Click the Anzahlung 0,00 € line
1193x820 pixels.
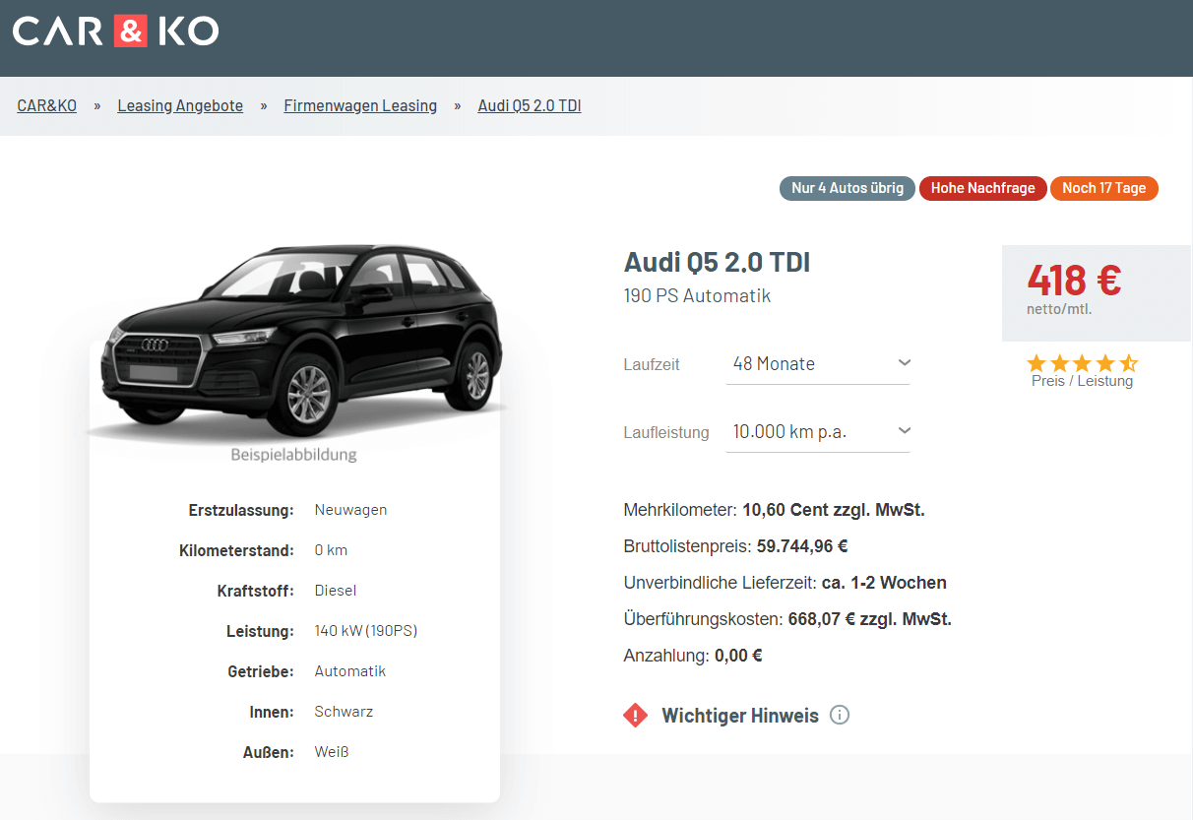(x=693, y=656)
